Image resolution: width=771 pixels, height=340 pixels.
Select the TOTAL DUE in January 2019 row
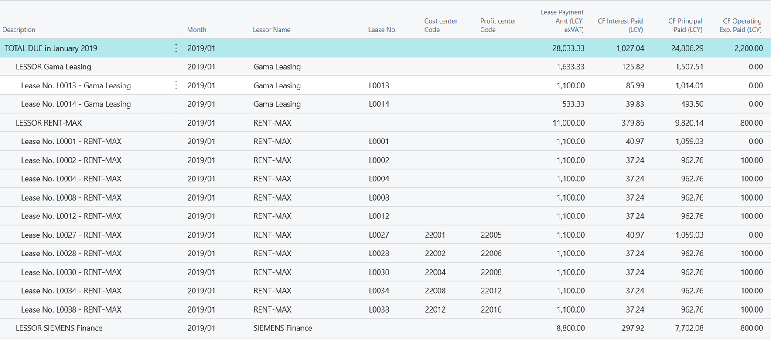(x=385, y=48)
